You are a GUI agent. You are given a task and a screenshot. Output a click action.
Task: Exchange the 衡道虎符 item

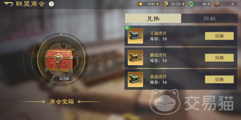[219, 79]
